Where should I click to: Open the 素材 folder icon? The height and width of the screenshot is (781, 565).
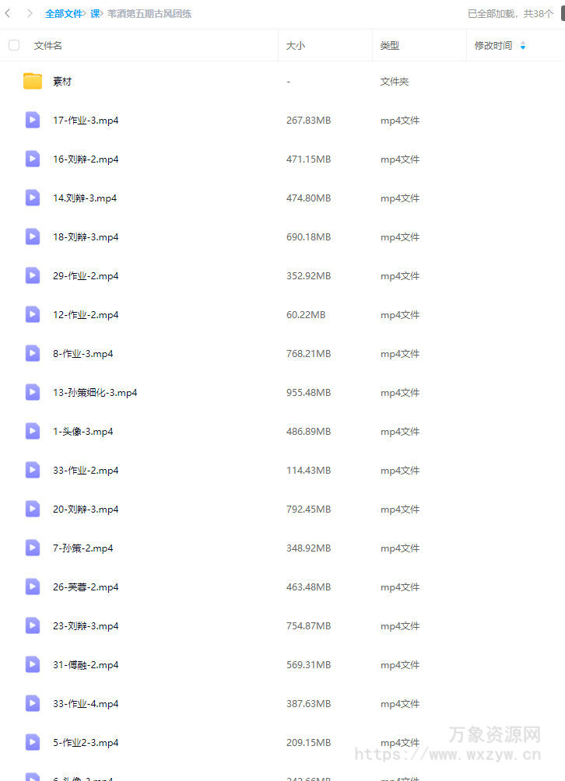33,81
